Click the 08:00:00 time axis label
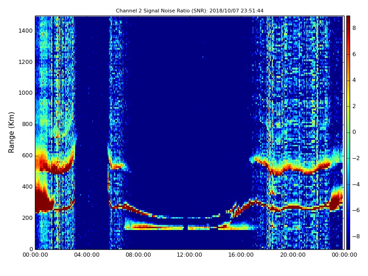The image size is (368, 276). [138, 255]
